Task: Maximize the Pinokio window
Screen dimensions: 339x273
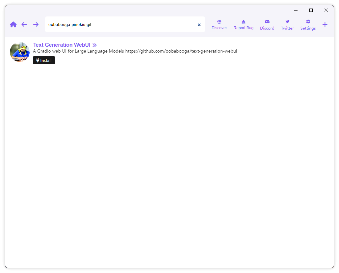Action: tap(311, 10)
